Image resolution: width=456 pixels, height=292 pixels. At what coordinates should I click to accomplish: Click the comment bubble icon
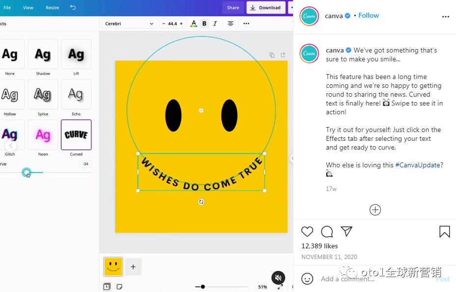327,232
